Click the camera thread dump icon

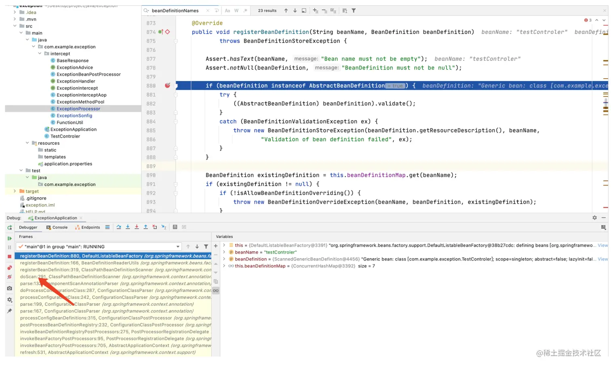(9, 288)
